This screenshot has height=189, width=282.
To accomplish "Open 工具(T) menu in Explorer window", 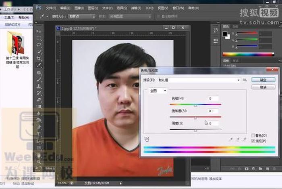I will [x=9, y=17].
